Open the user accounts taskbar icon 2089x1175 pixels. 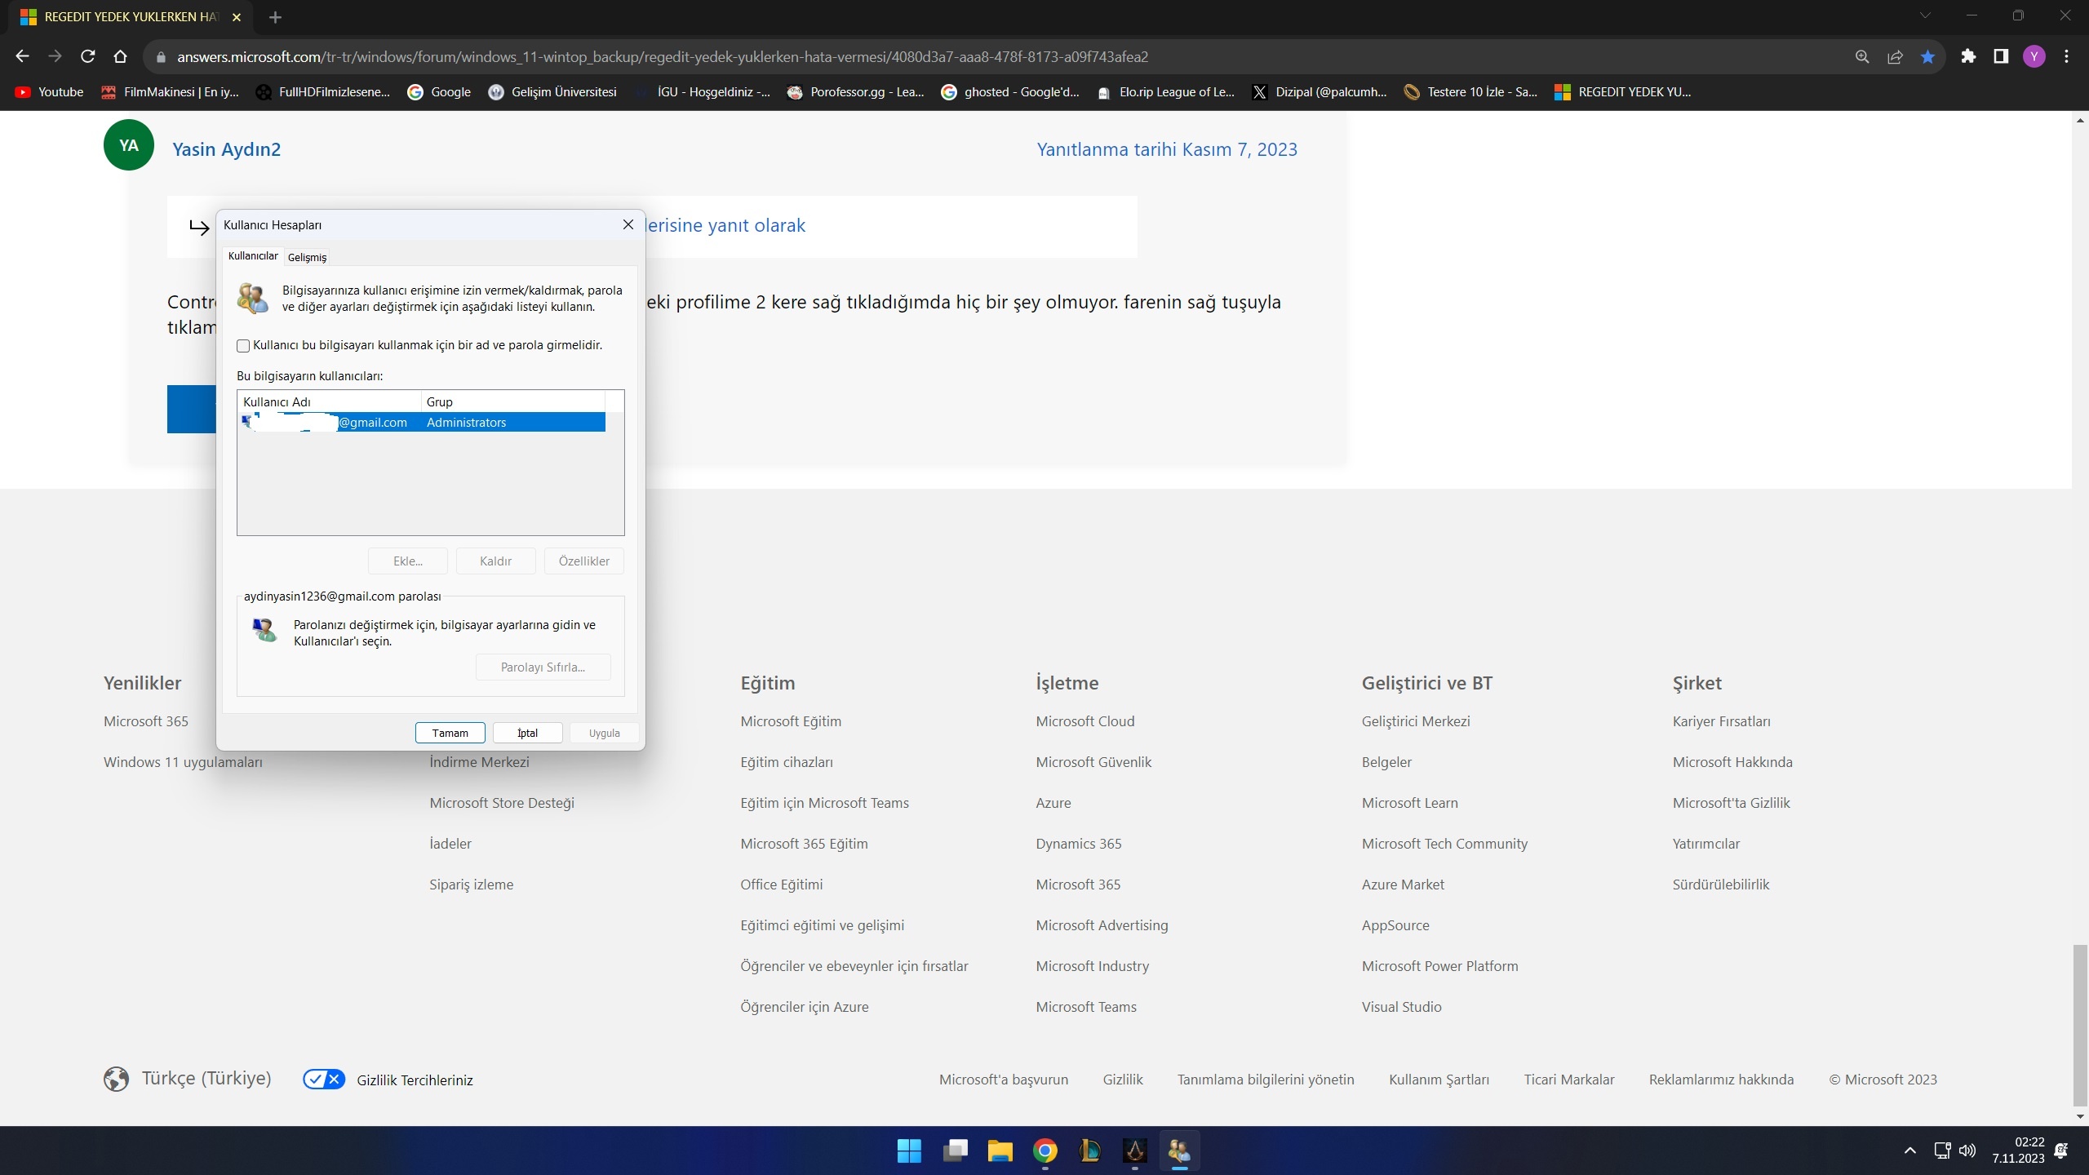coord(1179,1151)
